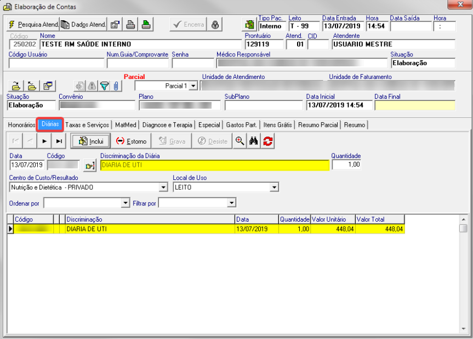Click the Discriminação column header
This screenshot has height=339, width=473.
click(x=150, y=219)
